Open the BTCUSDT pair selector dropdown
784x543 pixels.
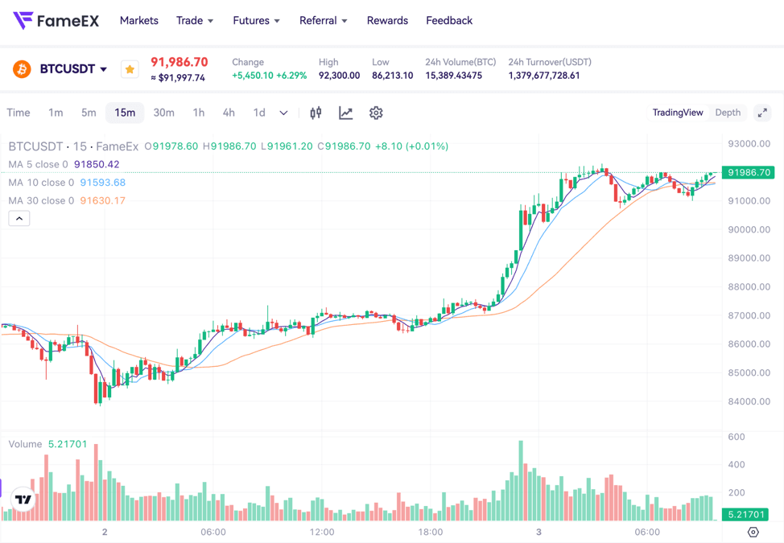tap(71, 69)
